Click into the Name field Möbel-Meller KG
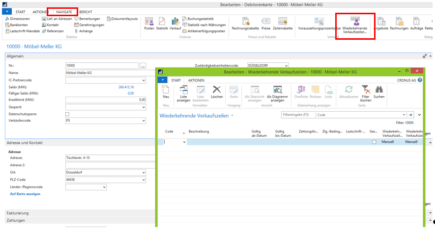This screenshot has height=228, width=435. (x=111, y=73)
